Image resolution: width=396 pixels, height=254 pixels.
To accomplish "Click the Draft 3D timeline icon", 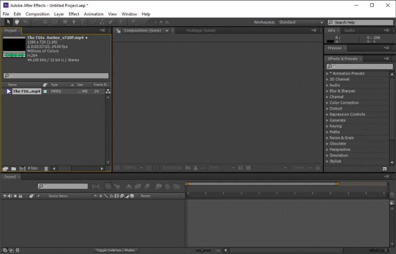I will [x=117, y=186].
